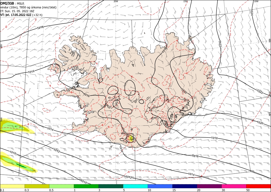Image resolution: width=271 pixels, height=192 pixels.
Task: Click the legend value "15"
Action: [174, 190]
